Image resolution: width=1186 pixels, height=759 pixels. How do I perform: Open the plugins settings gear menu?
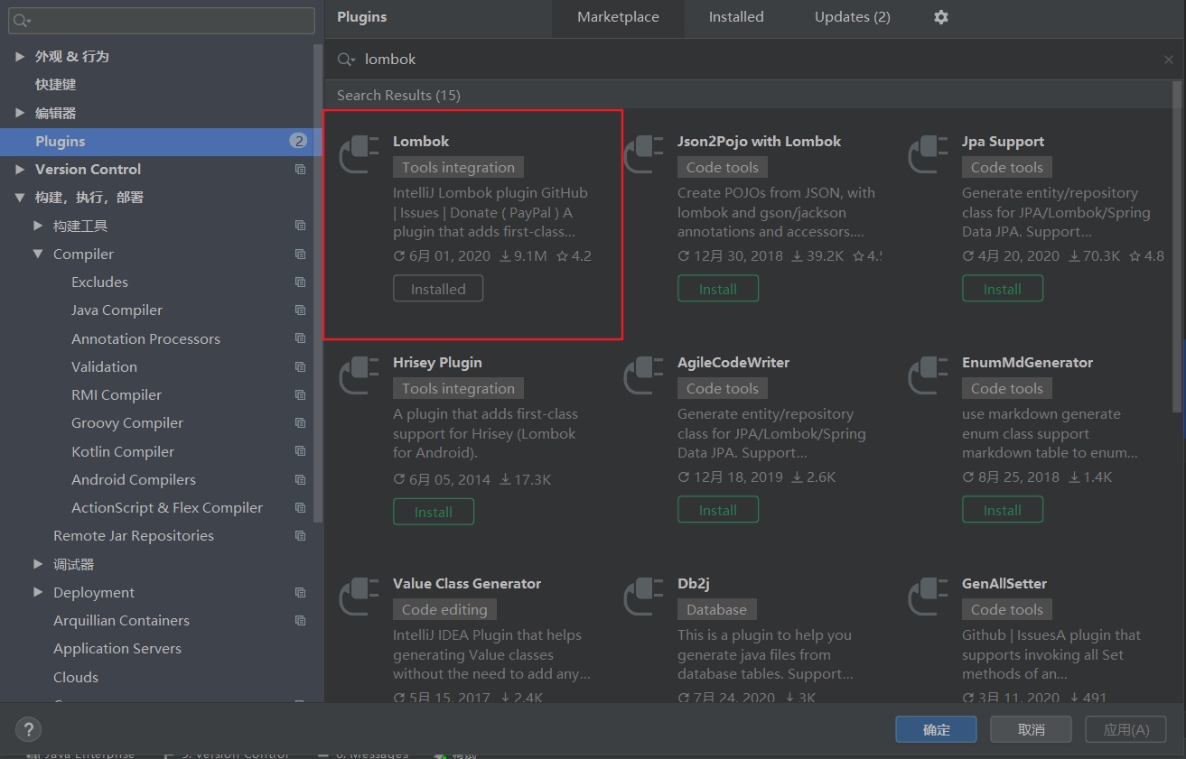coord(941,17)
